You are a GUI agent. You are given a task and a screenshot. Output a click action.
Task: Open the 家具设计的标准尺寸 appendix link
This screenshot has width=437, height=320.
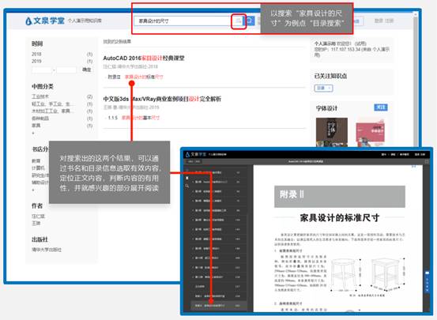(144, 77)
